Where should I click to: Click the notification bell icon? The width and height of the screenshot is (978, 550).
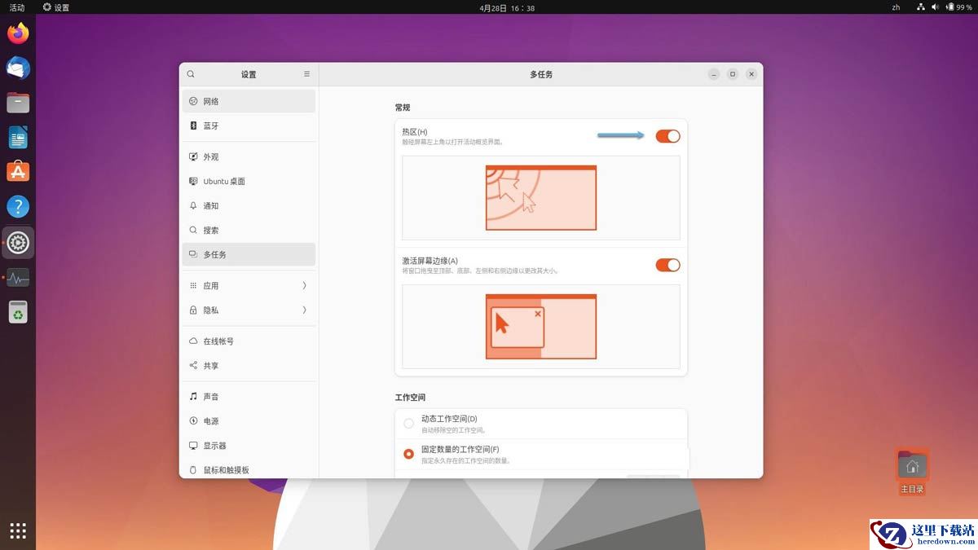pyautogui.click(x=193, y=205)
